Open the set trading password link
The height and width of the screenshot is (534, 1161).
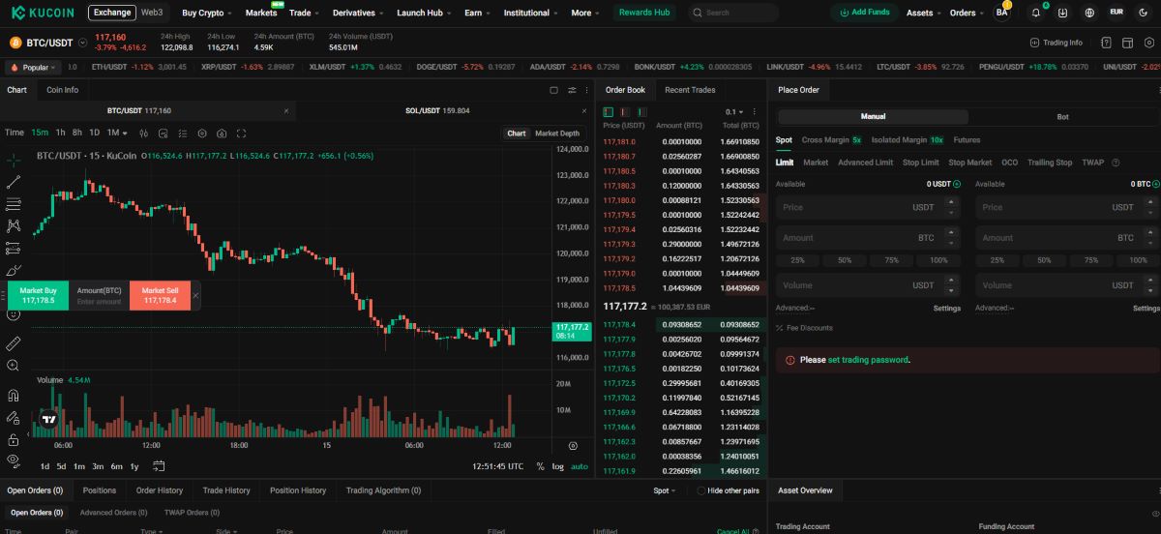(x=868, y=360)
